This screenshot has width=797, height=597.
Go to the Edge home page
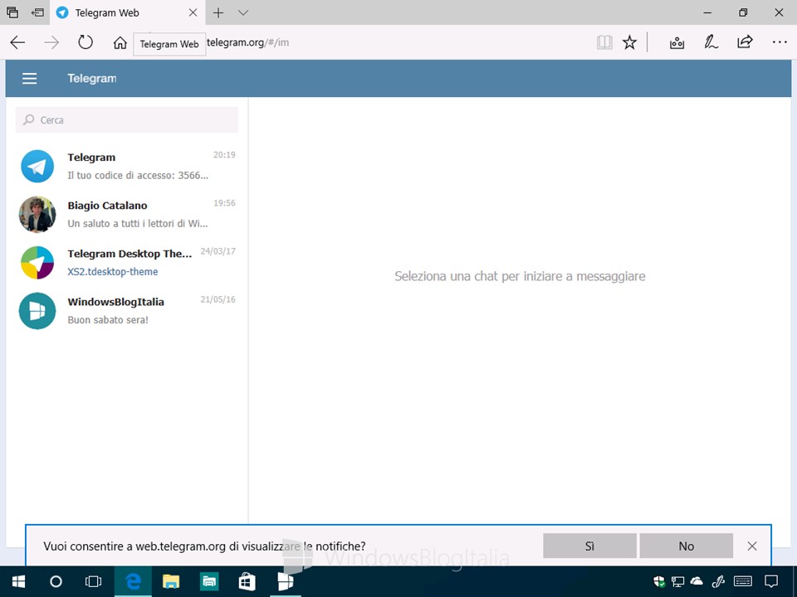[120, 42]
